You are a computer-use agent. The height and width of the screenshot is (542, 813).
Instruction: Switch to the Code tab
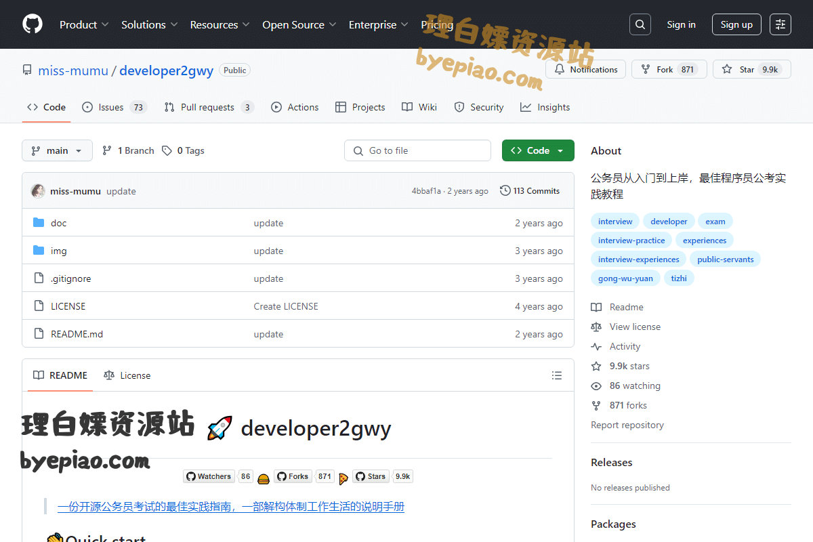[x=46, y=107]
